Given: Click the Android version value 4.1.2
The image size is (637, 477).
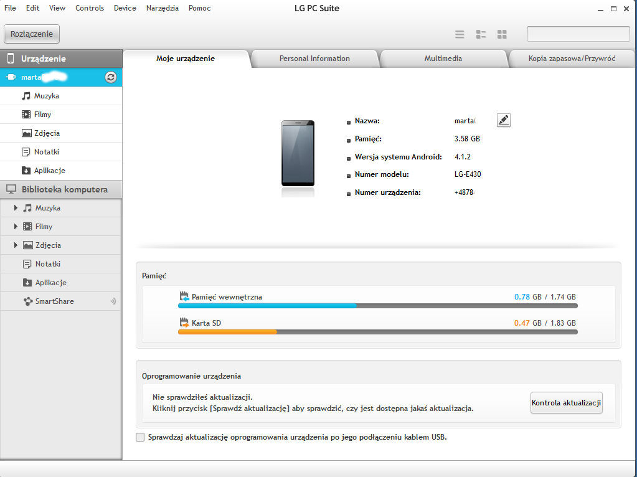Looking at the screenshot, I should 463,156.
